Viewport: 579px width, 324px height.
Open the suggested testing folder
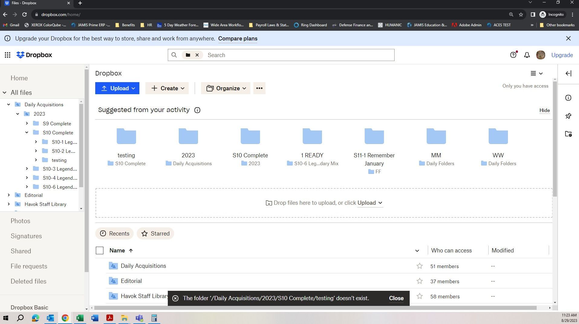[x=126, y=146]
